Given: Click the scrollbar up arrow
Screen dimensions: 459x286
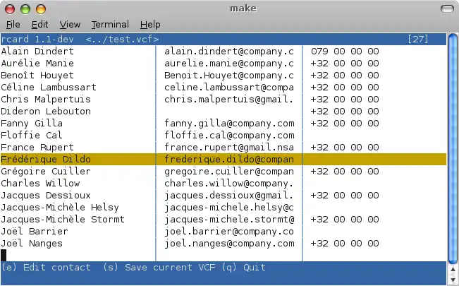Looking at the screenshot, I should (453, 39).
